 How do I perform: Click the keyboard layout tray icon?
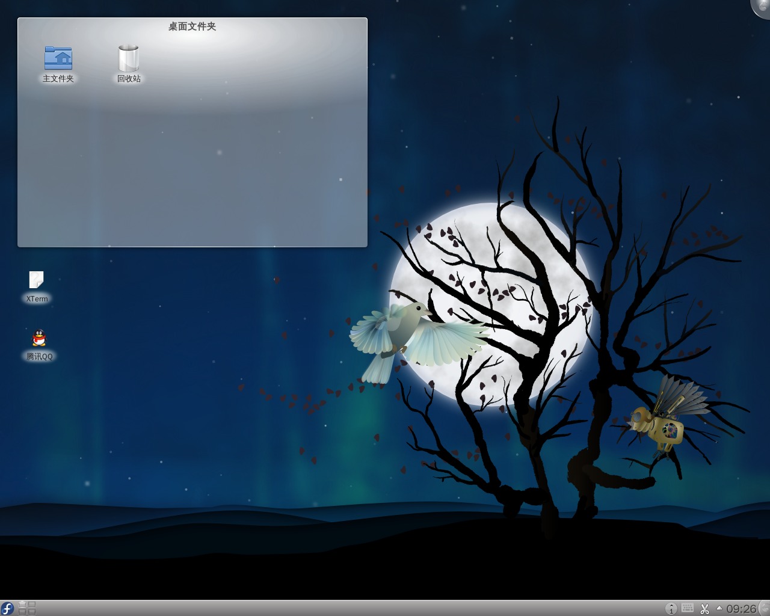688,608
